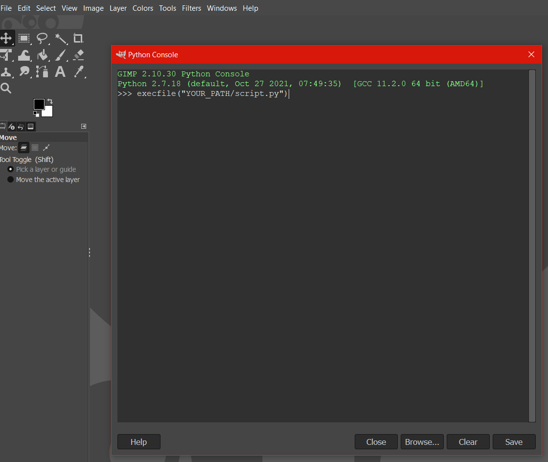Swap foreground and background colors
548x462 pixels.
click(x=50, y=101)
